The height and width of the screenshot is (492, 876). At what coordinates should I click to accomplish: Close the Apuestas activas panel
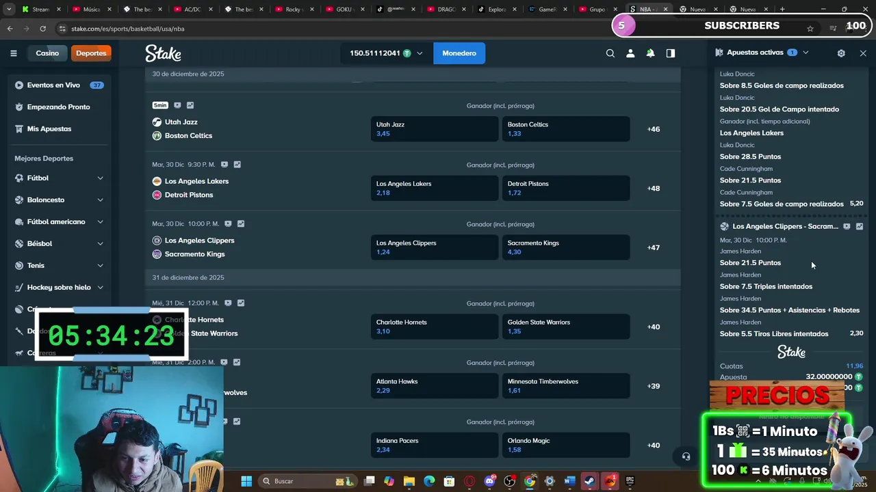863,53
